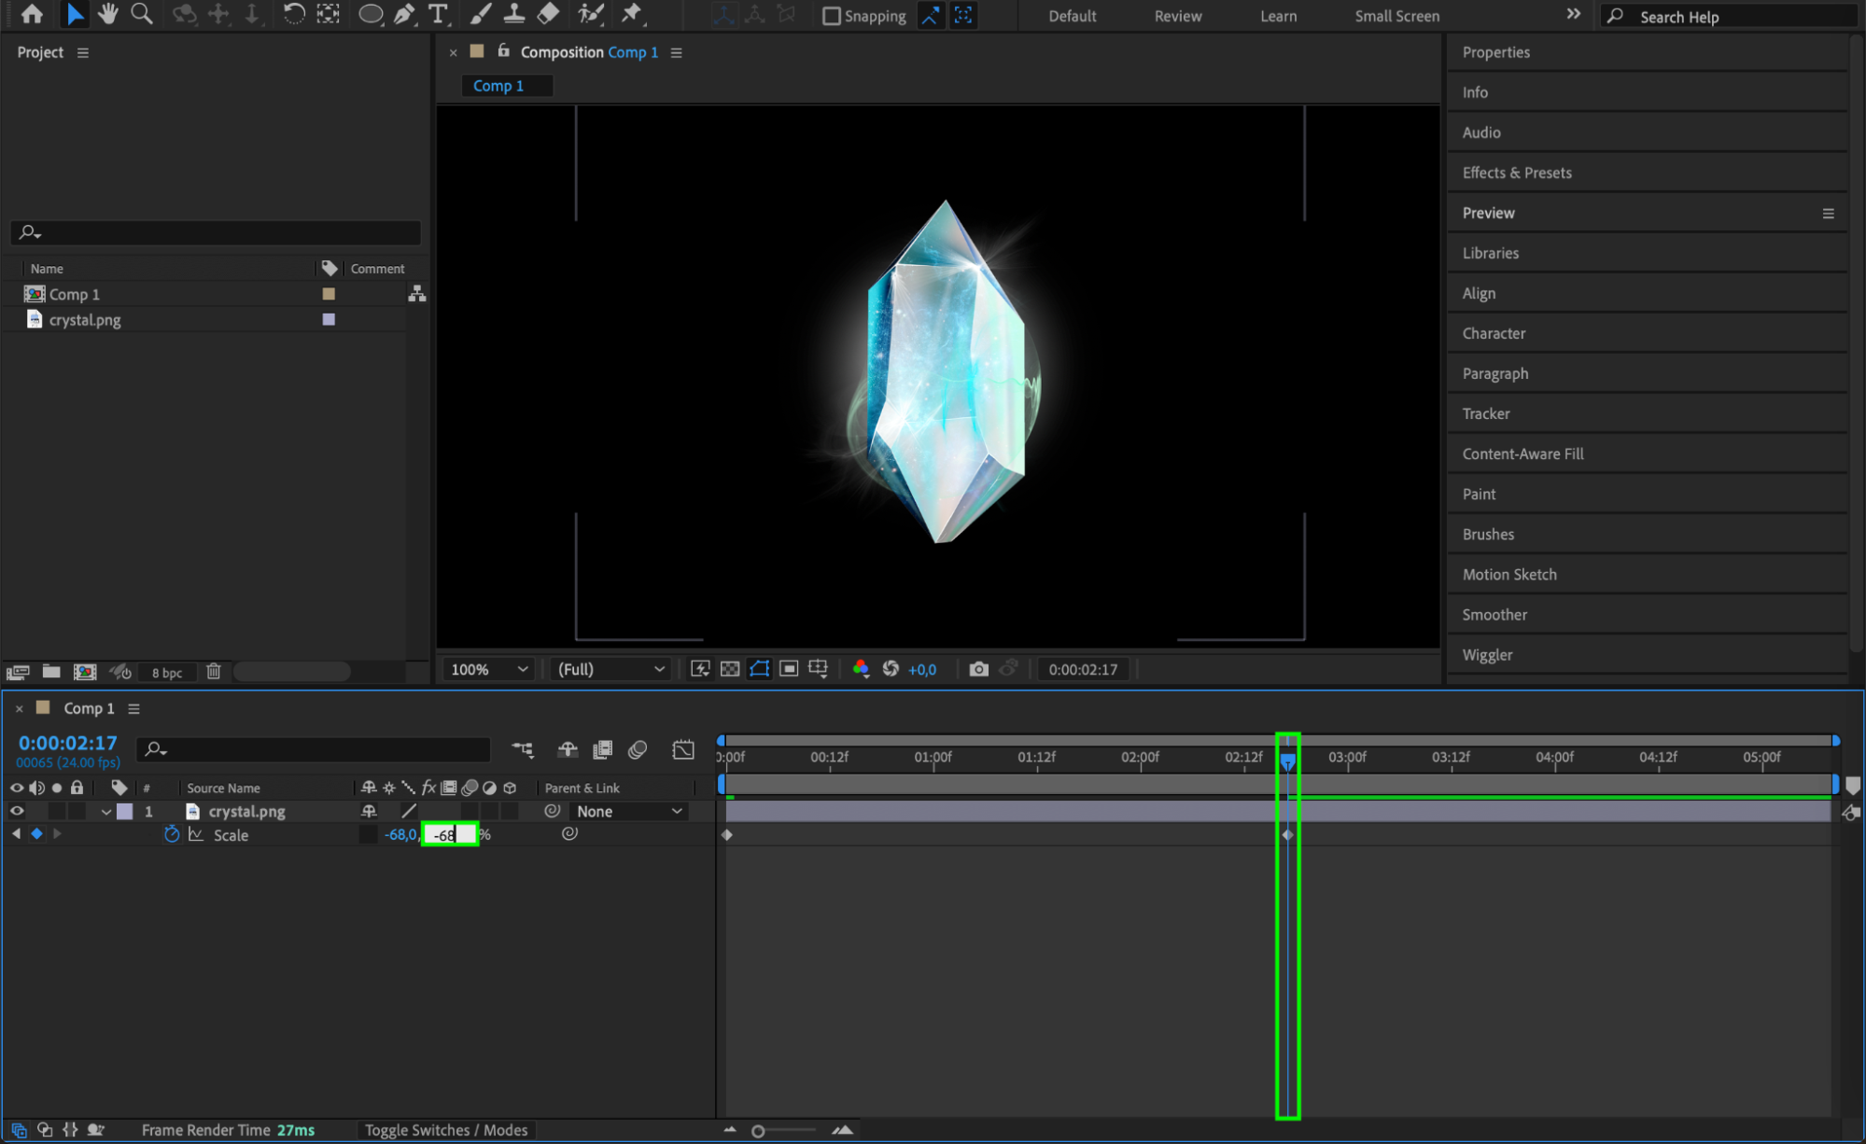Hide the crystal.png layer with eye icon
Screen dimensions: 1866x1144
[x=17, y=811]
